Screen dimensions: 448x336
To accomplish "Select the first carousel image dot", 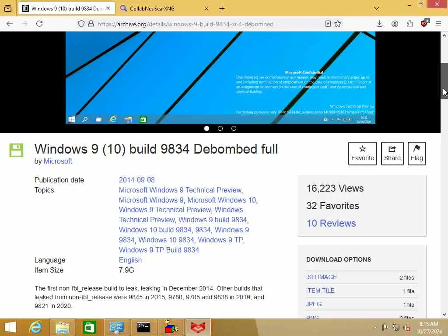I will [206, 129].
